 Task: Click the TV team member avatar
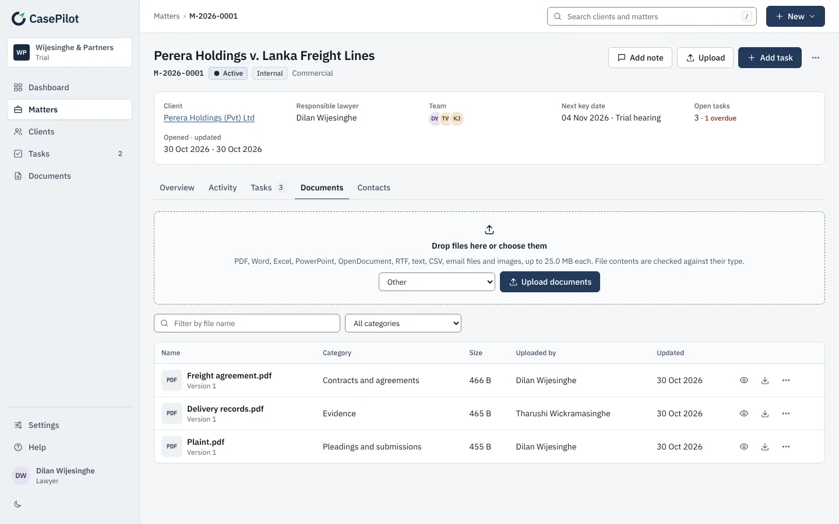(x=446, y=119)
